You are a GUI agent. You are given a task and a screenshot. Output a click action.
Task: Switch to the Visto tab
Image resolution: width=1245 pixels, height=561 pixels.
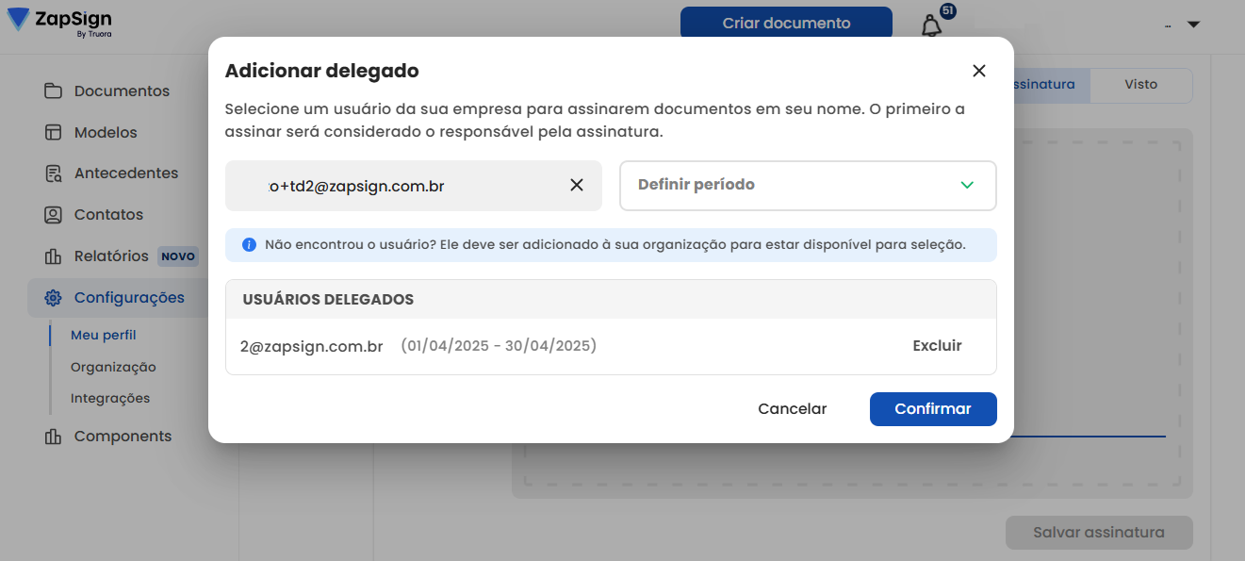pos(1140,85)
